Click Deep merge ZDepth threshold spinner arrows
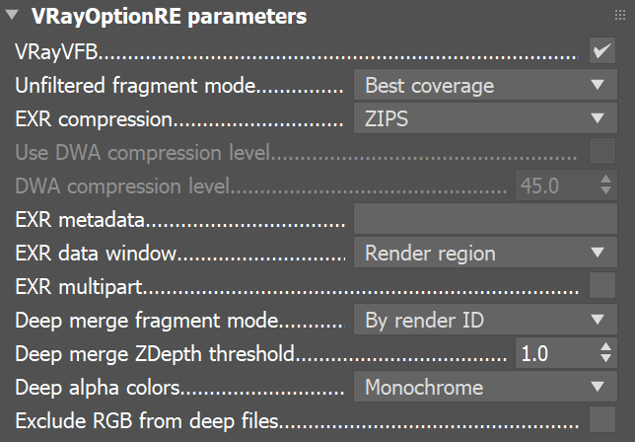Screen dimensions: 635x442 pyautogui.click(x=605, y=354)
